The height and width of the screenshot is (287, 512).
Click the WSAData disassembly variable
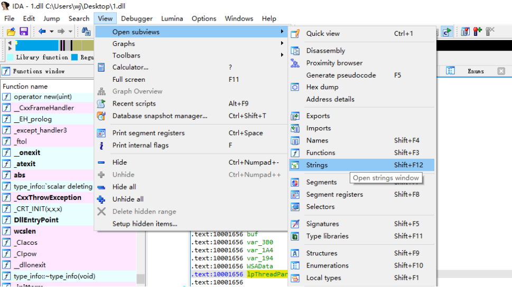click(x=260, y=266)
